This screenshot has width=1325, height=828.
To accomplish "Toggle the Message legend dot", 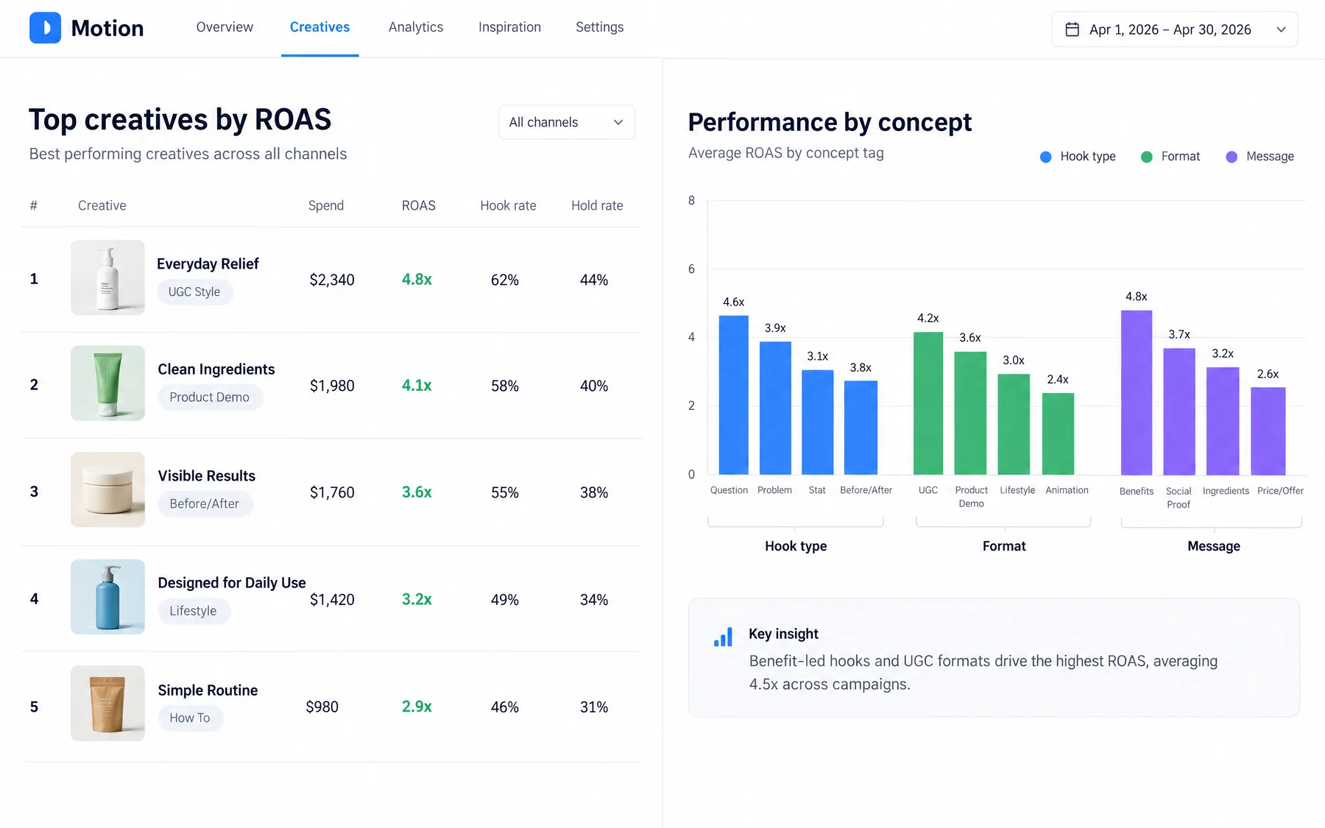I will pos(1232,157).
